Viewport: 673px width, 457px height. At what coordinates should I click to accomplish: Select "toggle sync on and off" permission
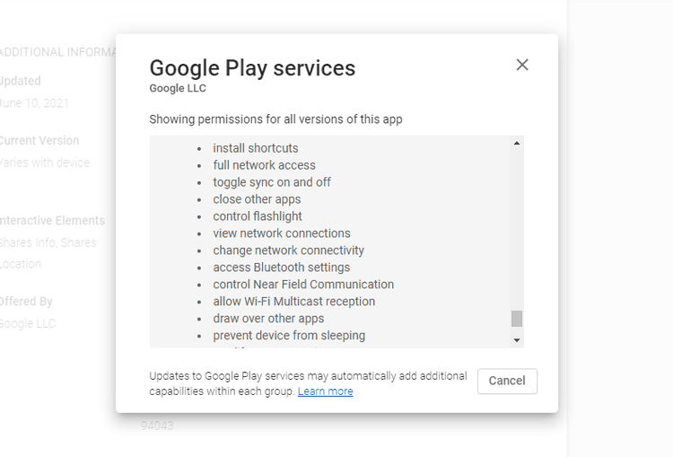pos(272,182)
